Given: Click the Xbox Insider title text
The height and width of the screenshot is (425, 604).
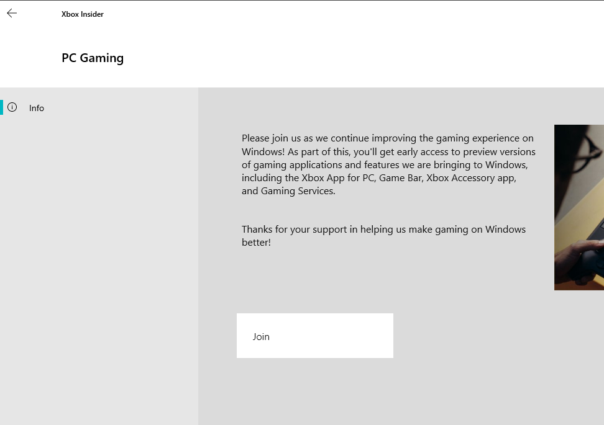Looking at the screenshot, I should [x=83, y=14].
